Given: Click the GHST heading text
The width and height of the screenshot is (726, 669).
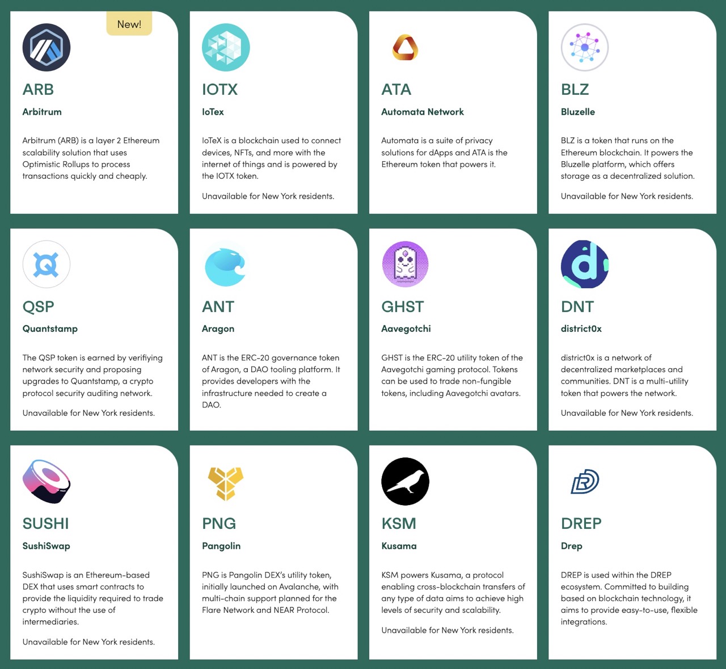Looking at the screenshot, I should pyautogui.click(x=402, y=306).
